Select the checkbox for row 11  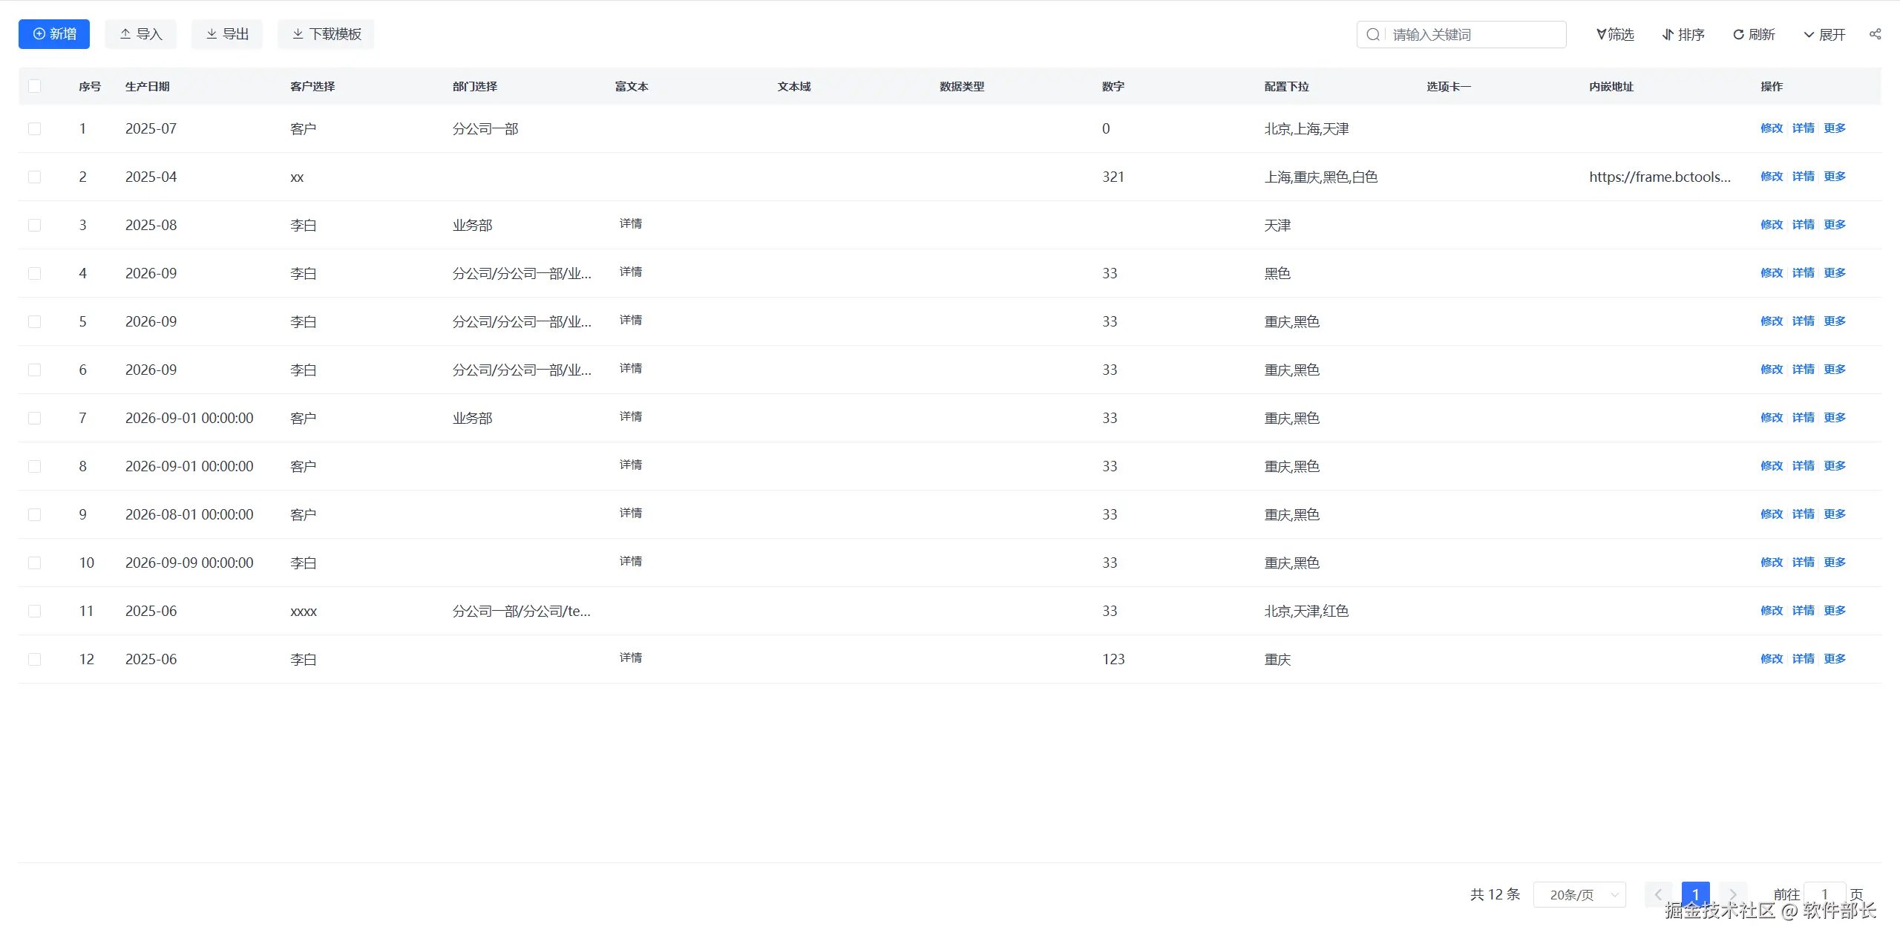click(34, 611)
